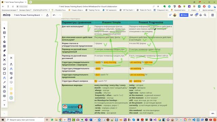Choose the Highlighter option in pen panel
The height and width of the screenshot is (122, 217).
point(11,69)
